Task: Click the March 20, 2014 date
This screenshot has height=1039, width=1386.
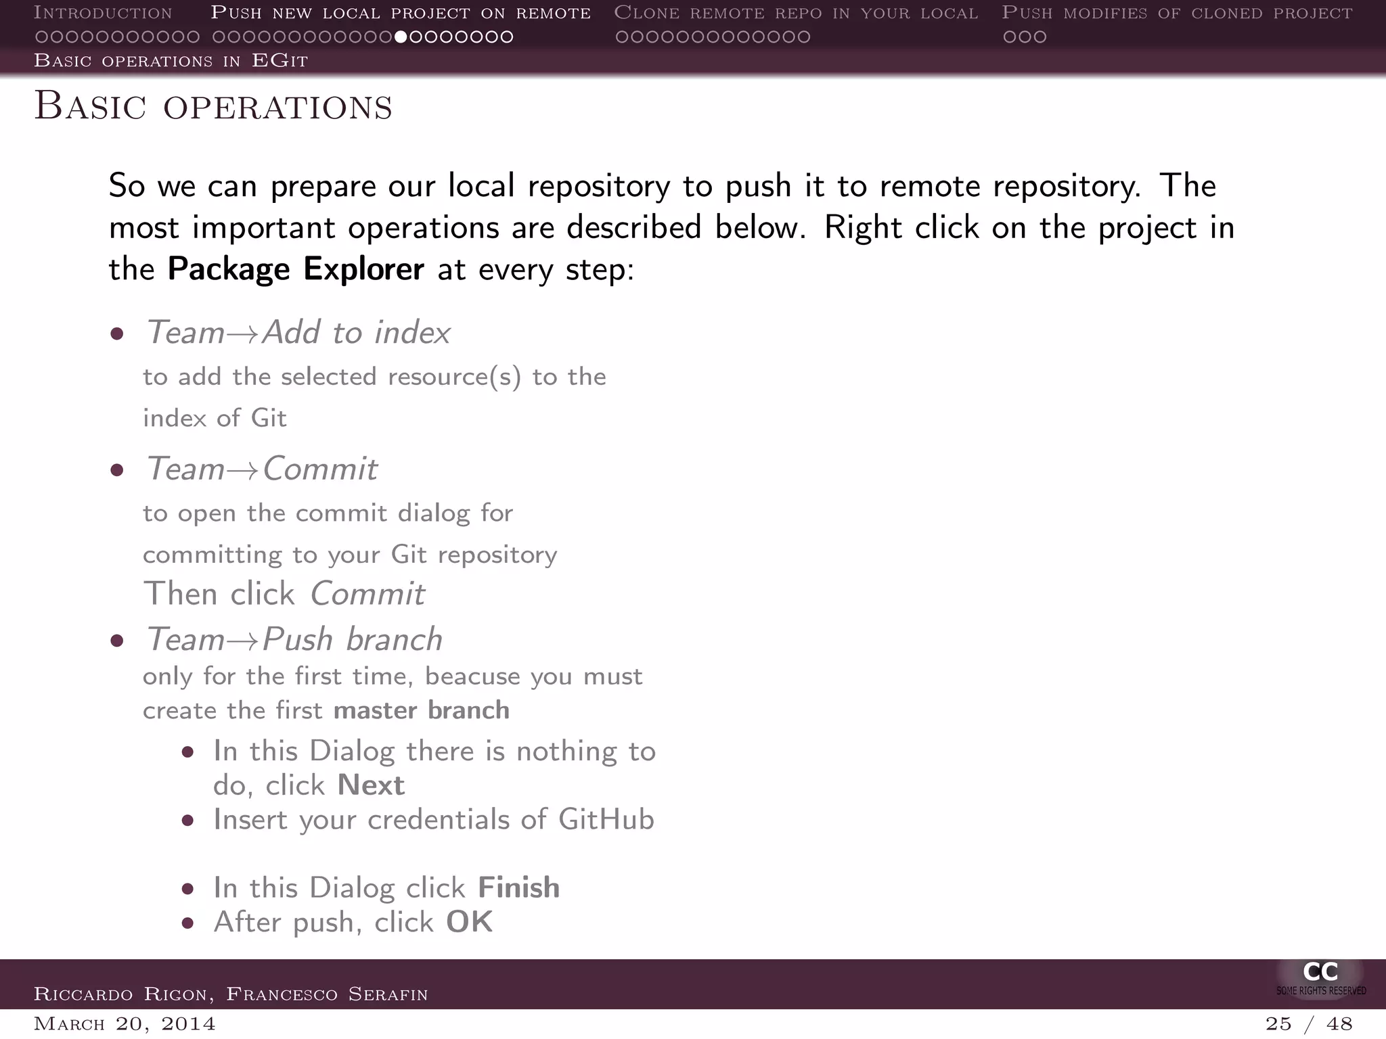Action: pos(125,1023)
